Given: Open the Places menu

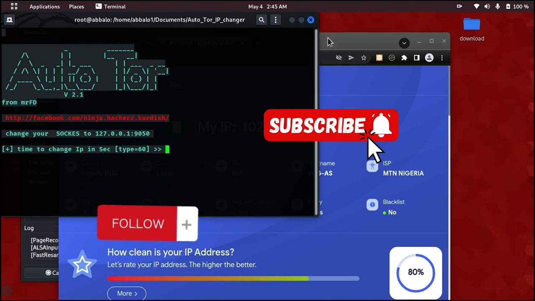Looking at the screenshot, I should (76, 7).
